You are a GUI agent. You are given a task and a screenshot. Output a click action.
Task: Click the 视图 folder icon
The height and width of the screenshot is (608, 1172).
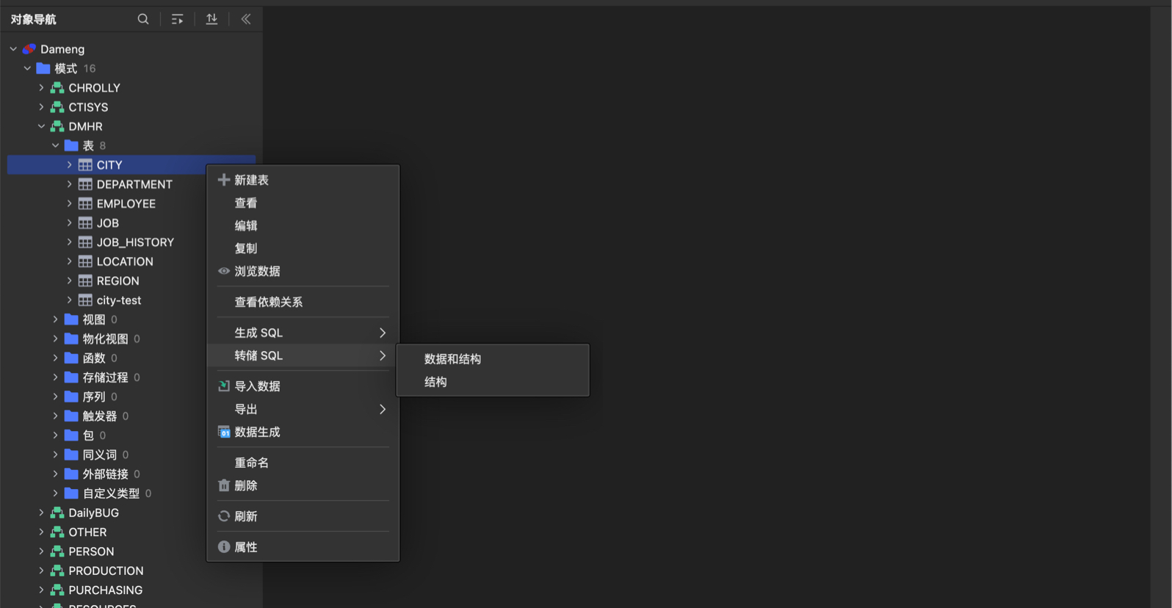click(71, 319)
